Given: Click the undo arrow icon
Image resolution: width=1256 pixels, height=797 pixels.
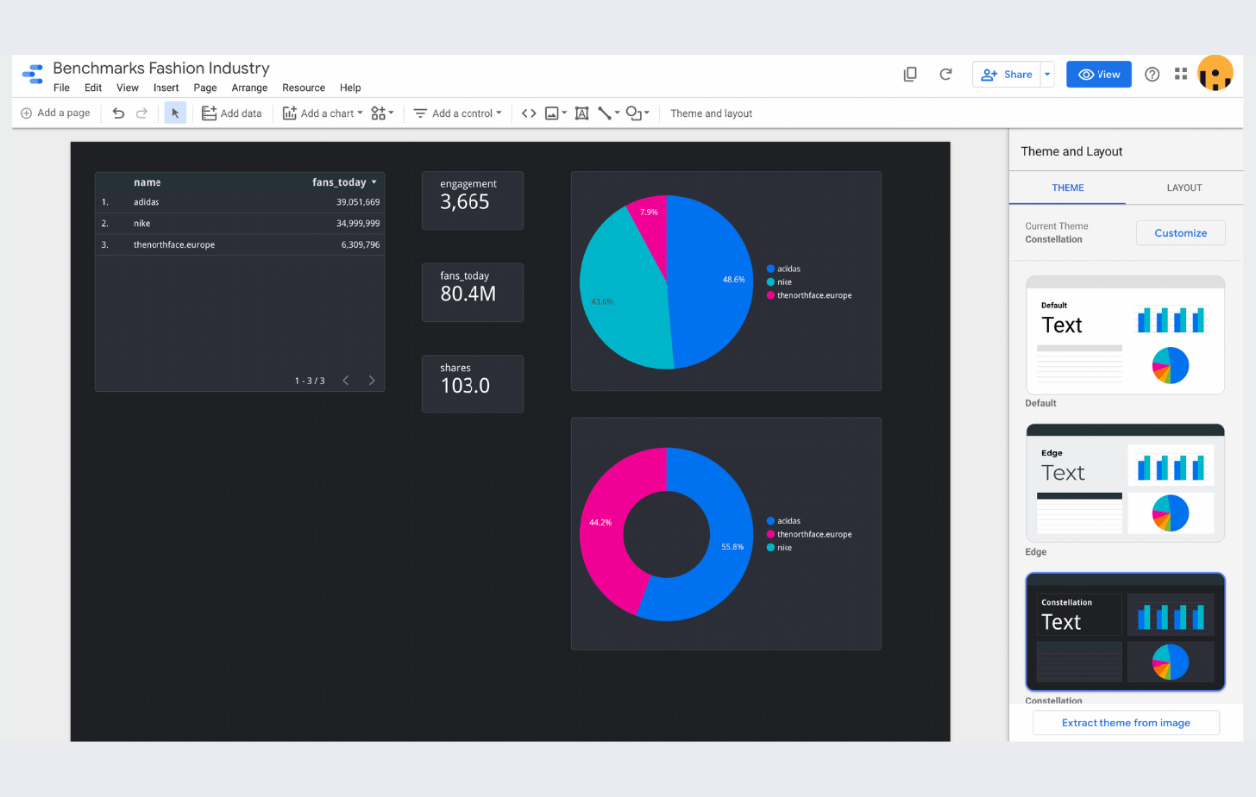Looking at the screenshot, I should [x=118, y=113].
